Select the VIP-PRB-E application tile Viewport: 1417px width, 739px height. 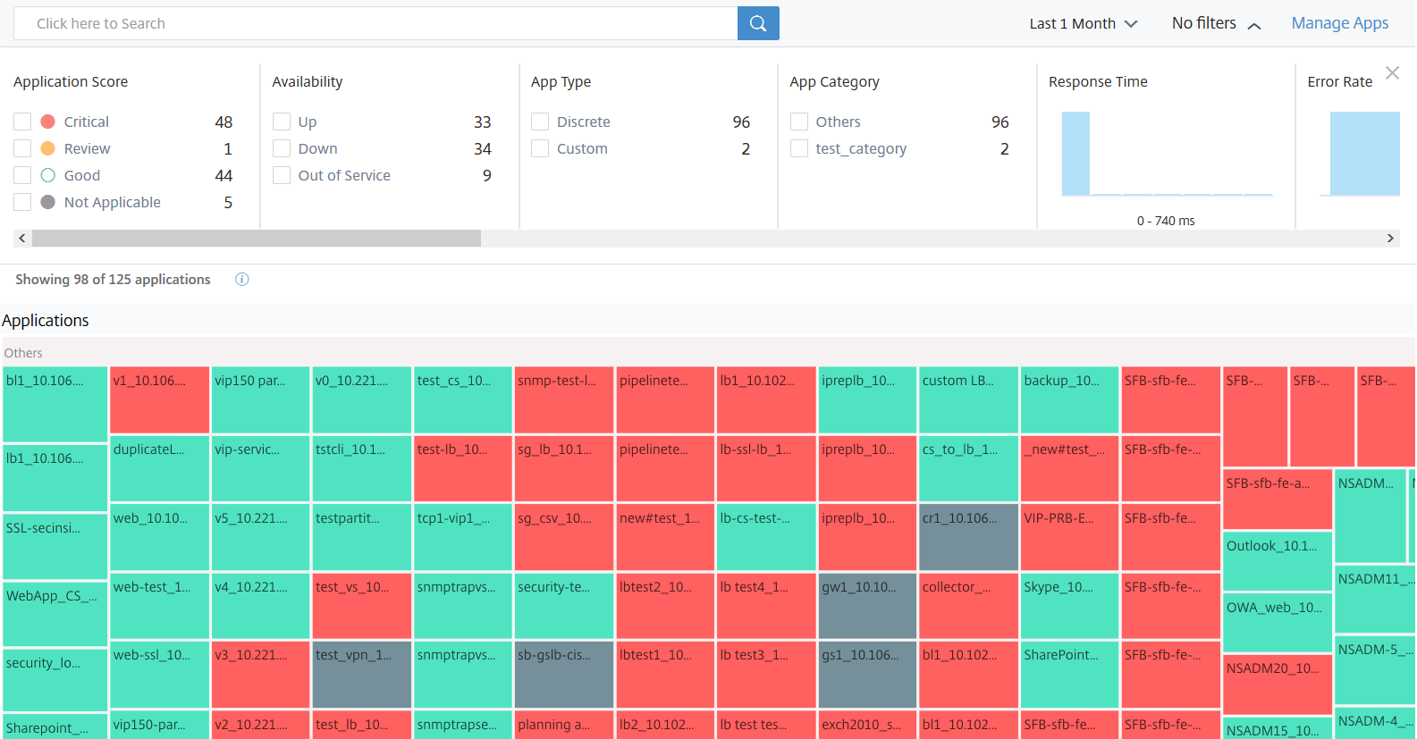[x=1069, y=537]
